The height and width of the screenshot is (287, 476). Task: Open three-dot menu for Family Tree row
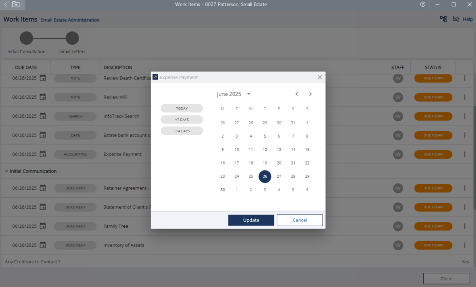tap(464, 226)
